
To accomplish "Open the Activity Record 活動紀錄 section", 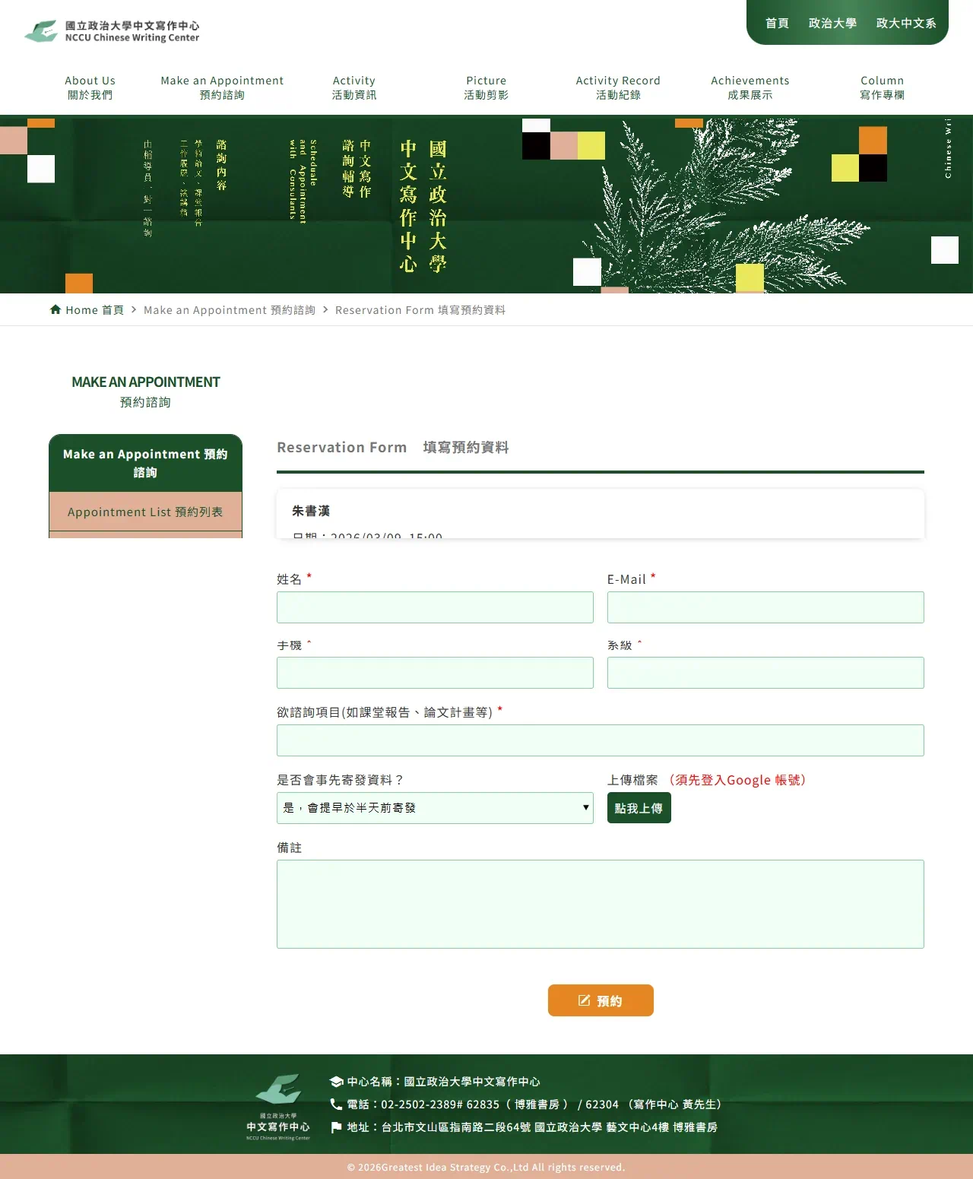I will 618,87.
